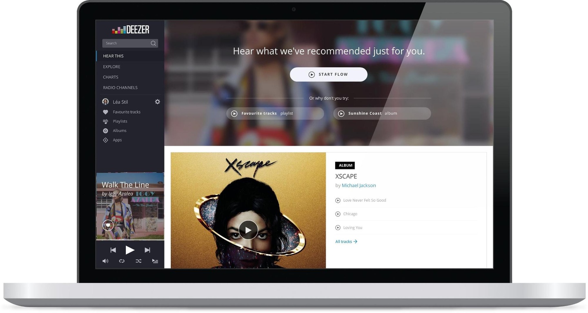The image size is (588, 313).
Task: Open Playlists in the sidebar
Action: [x=120, y=121]
